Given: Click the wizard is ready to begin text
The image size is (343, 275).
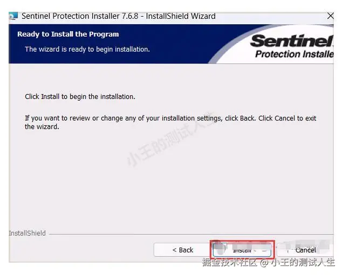Looking at the screenshot, I should (87, 50).
